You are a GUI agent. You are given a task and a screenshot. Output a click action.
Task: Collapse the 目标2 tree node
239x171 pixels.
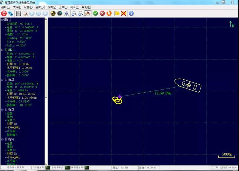tap(2, 80)
